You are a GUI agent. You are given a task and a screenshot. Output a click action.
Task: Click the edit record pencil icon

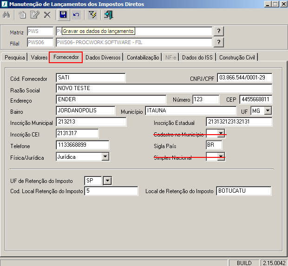tap(34, 15)
